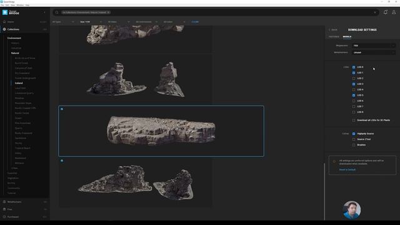Click the Purchased icon in the sidebar
Screen dimensions: 400x225
pos(4,217)
